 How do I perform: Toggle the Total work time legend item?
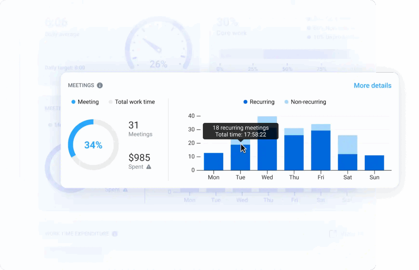point(132,102)
